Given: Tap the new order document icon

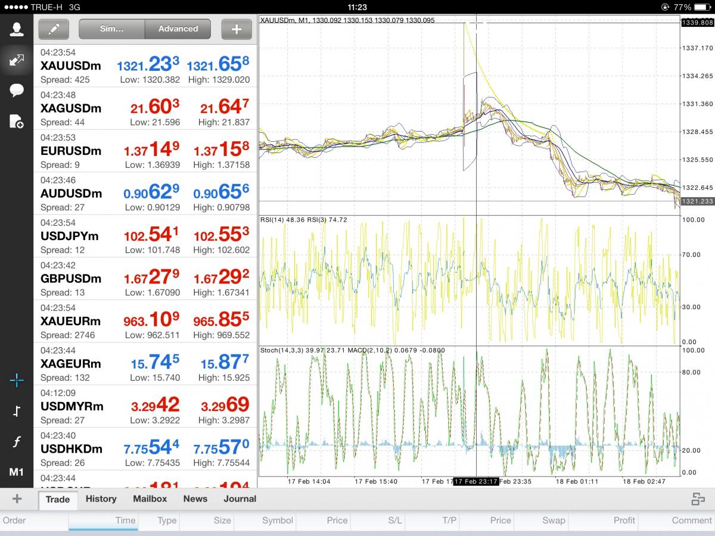Looking at the screenshot, I should [x=17, y=121].
